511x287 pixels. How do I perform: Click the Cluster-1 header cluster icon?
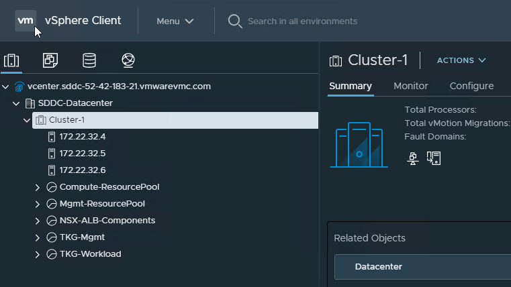[x=336, y=61]
